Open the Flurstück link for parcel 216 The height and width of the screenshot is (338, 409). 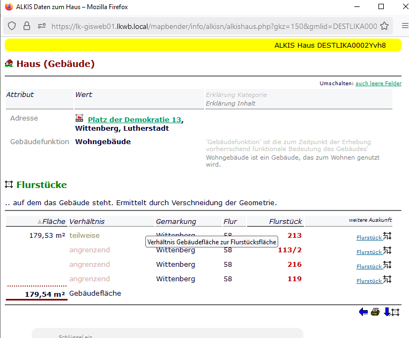(369, 266)
